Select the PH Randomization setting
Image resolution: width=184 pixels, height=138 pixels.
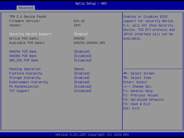coord(24,86)
